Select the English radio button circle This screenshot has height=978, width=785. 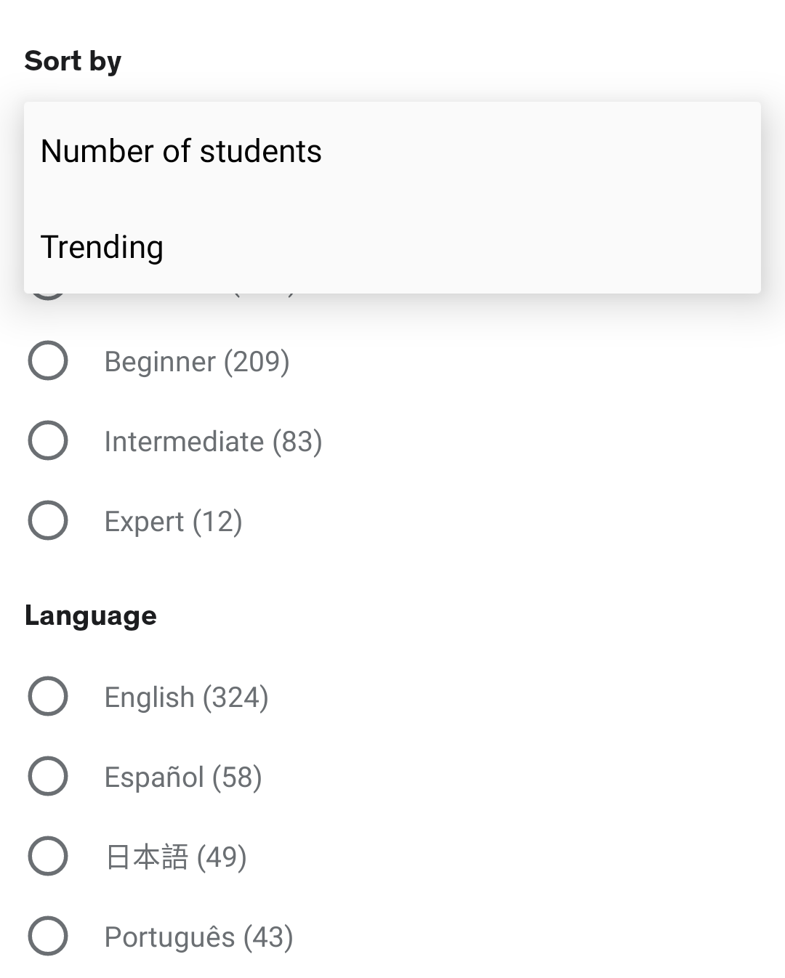coord(48,697)
